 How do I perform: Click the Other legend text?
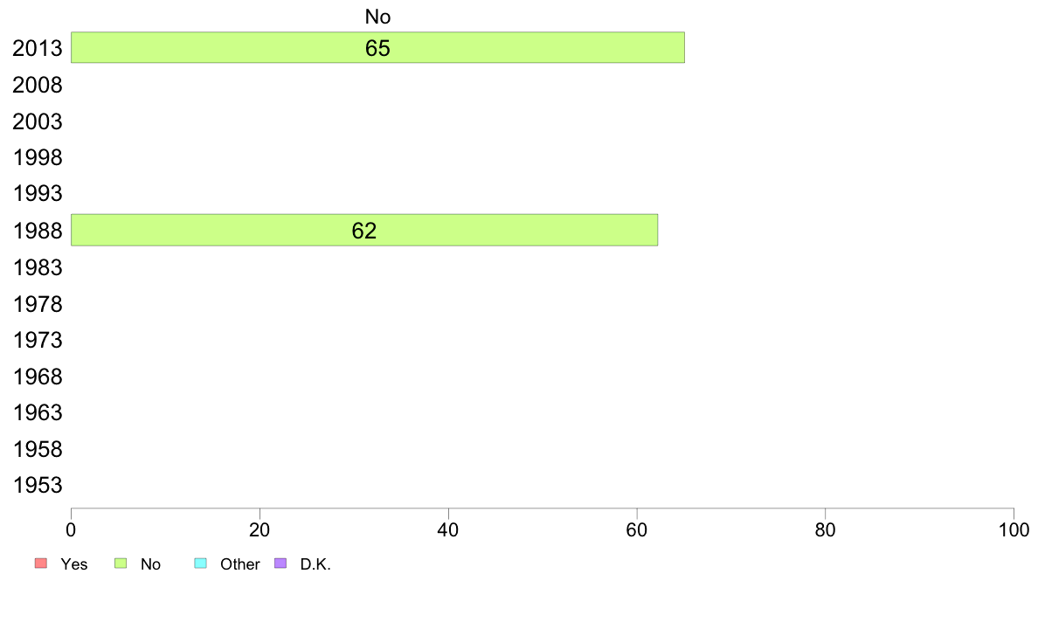coord(239,564)
